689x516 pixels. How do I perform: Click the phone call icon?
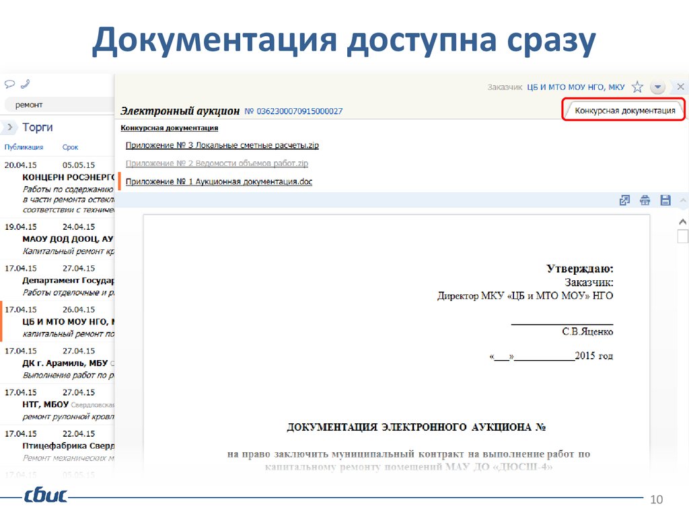[x=26, y=85]
